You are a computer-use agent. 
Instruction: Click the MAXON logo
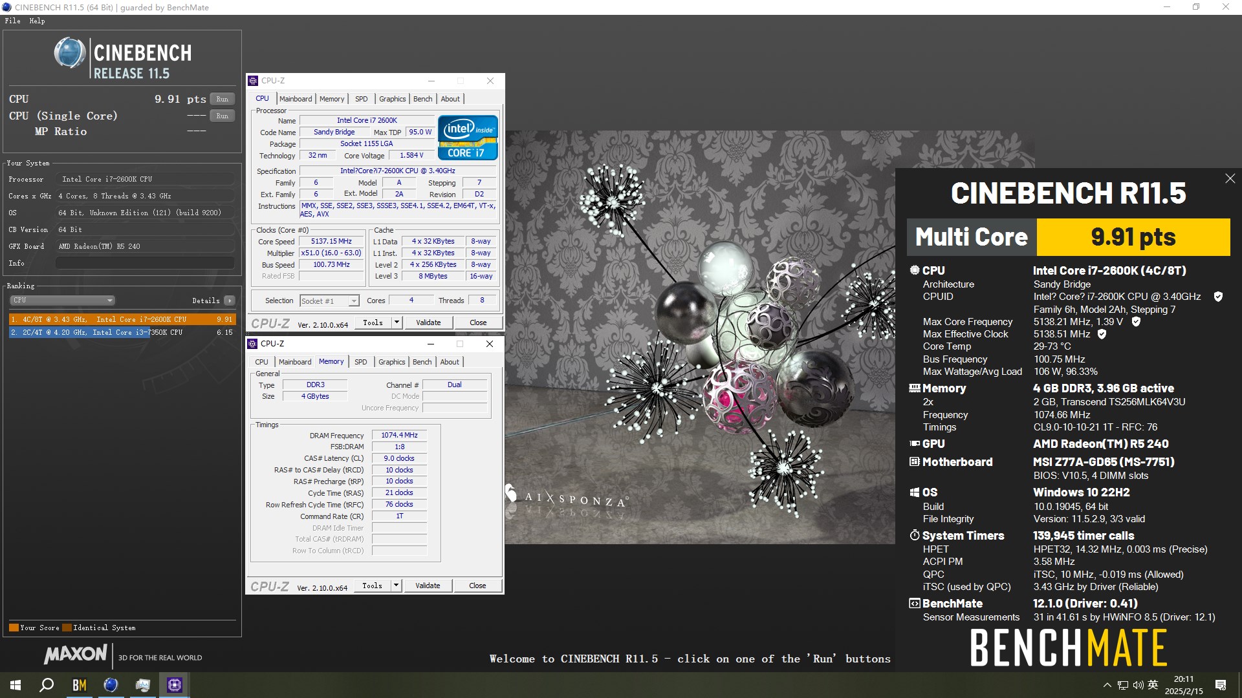point(76,654)
